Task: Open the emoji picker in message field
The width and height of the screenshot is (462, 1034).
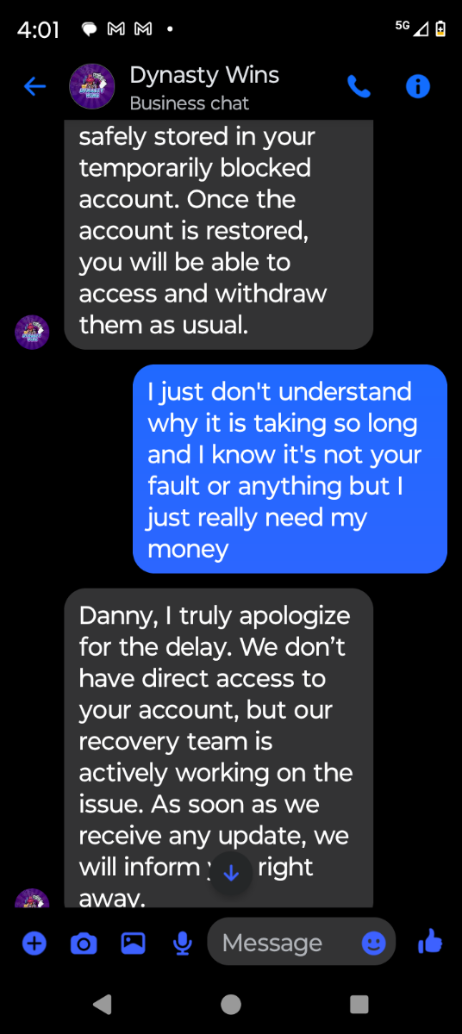Action: [x=373, y=944]
